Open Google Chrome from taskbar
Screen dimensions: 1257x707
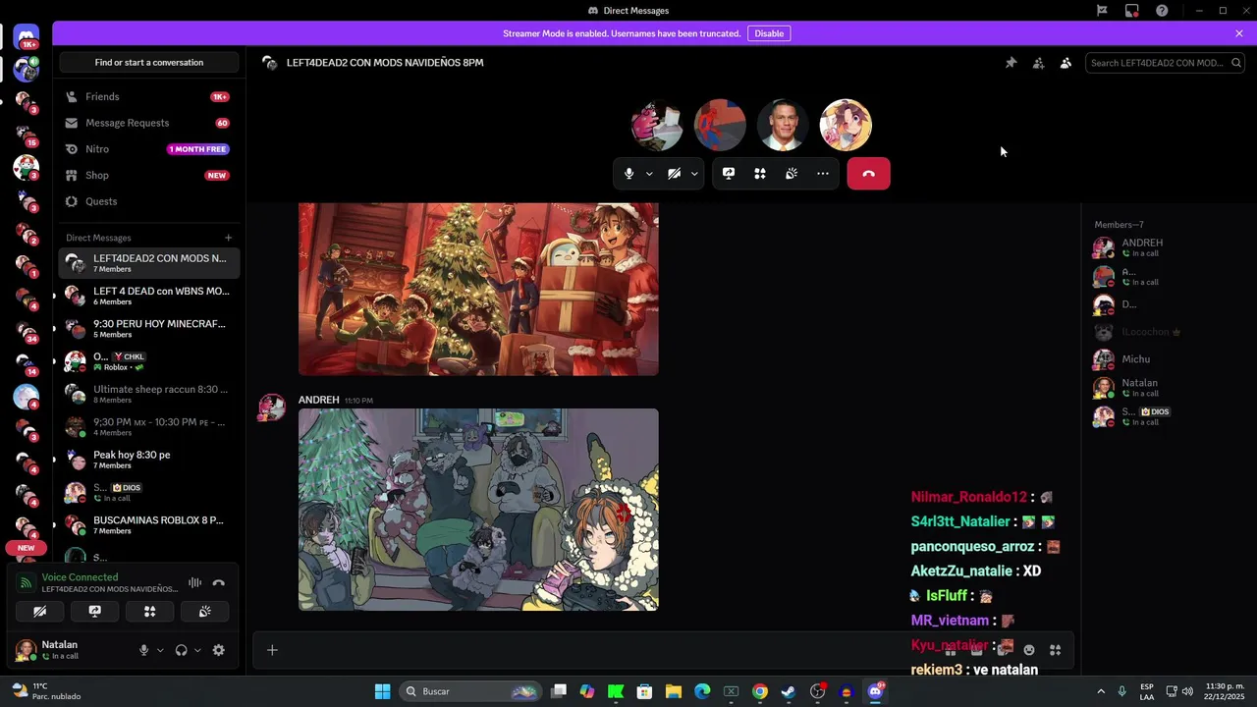point(759,691)
